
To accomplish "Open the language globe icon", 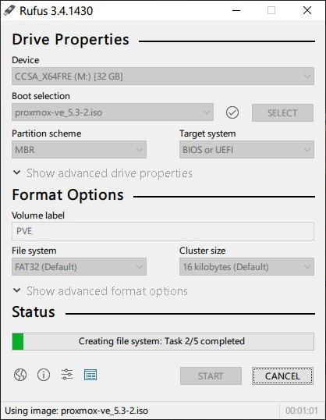I will (x=20, y=375).
